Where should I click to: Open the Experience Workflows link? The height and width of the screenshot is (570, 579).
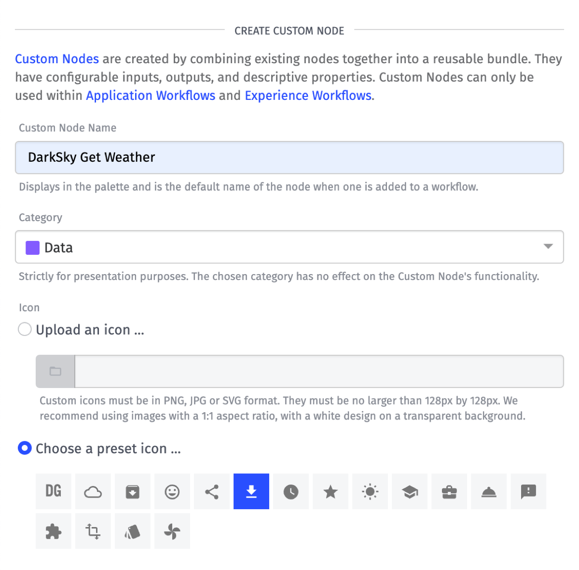pos(308,96)
